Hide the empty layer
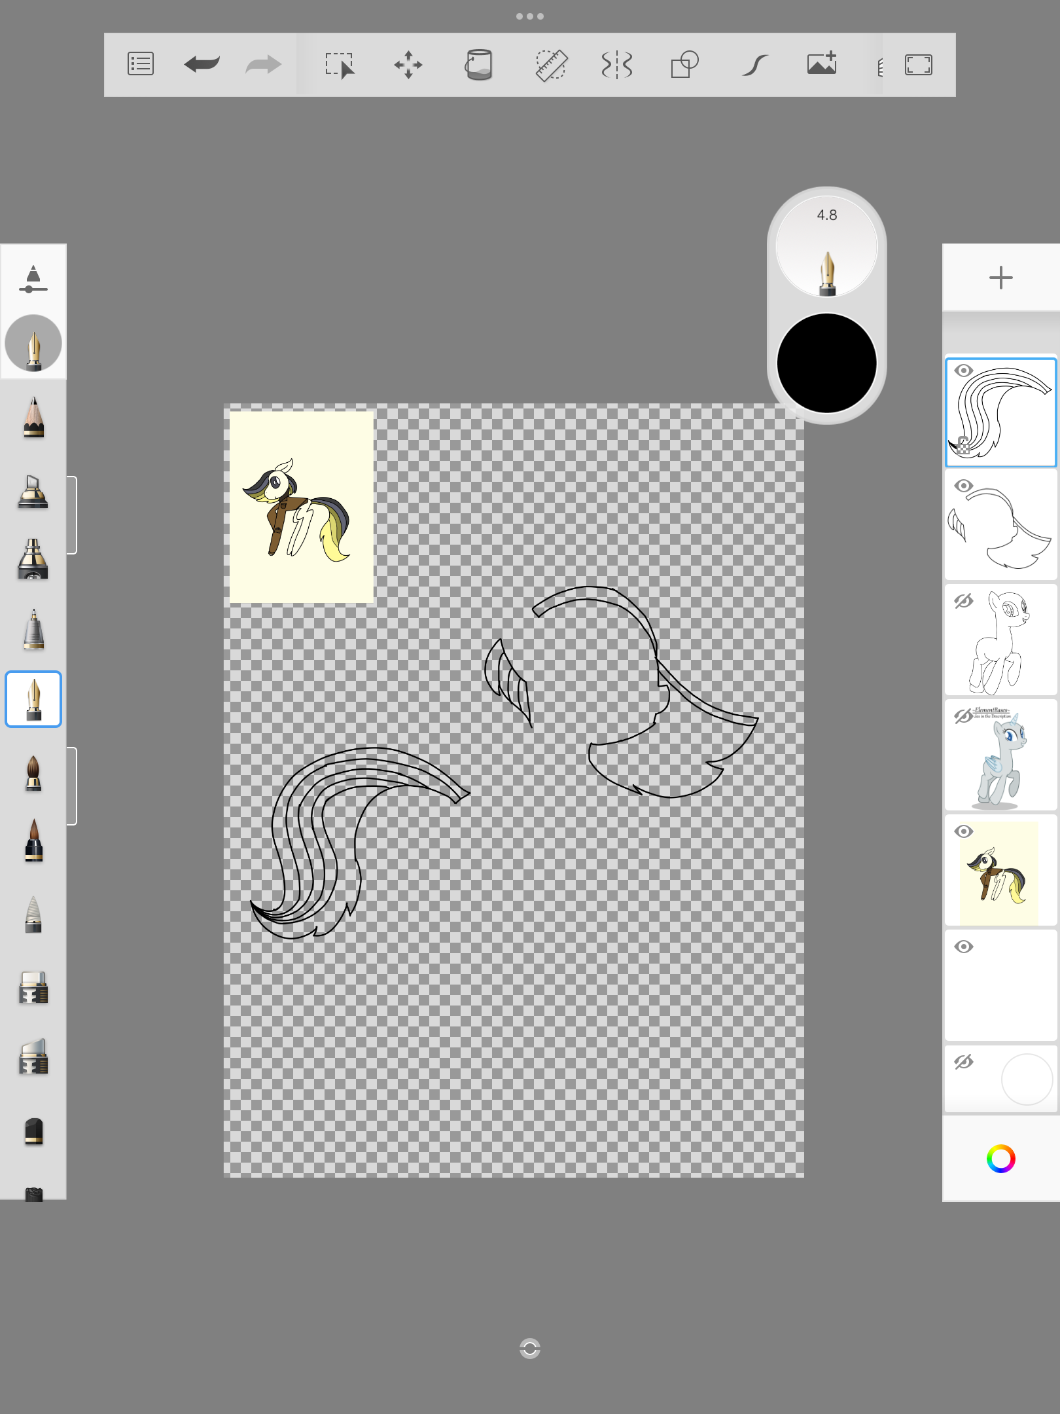Screen dimensions: 1060x1414 [x=964, y=947]
